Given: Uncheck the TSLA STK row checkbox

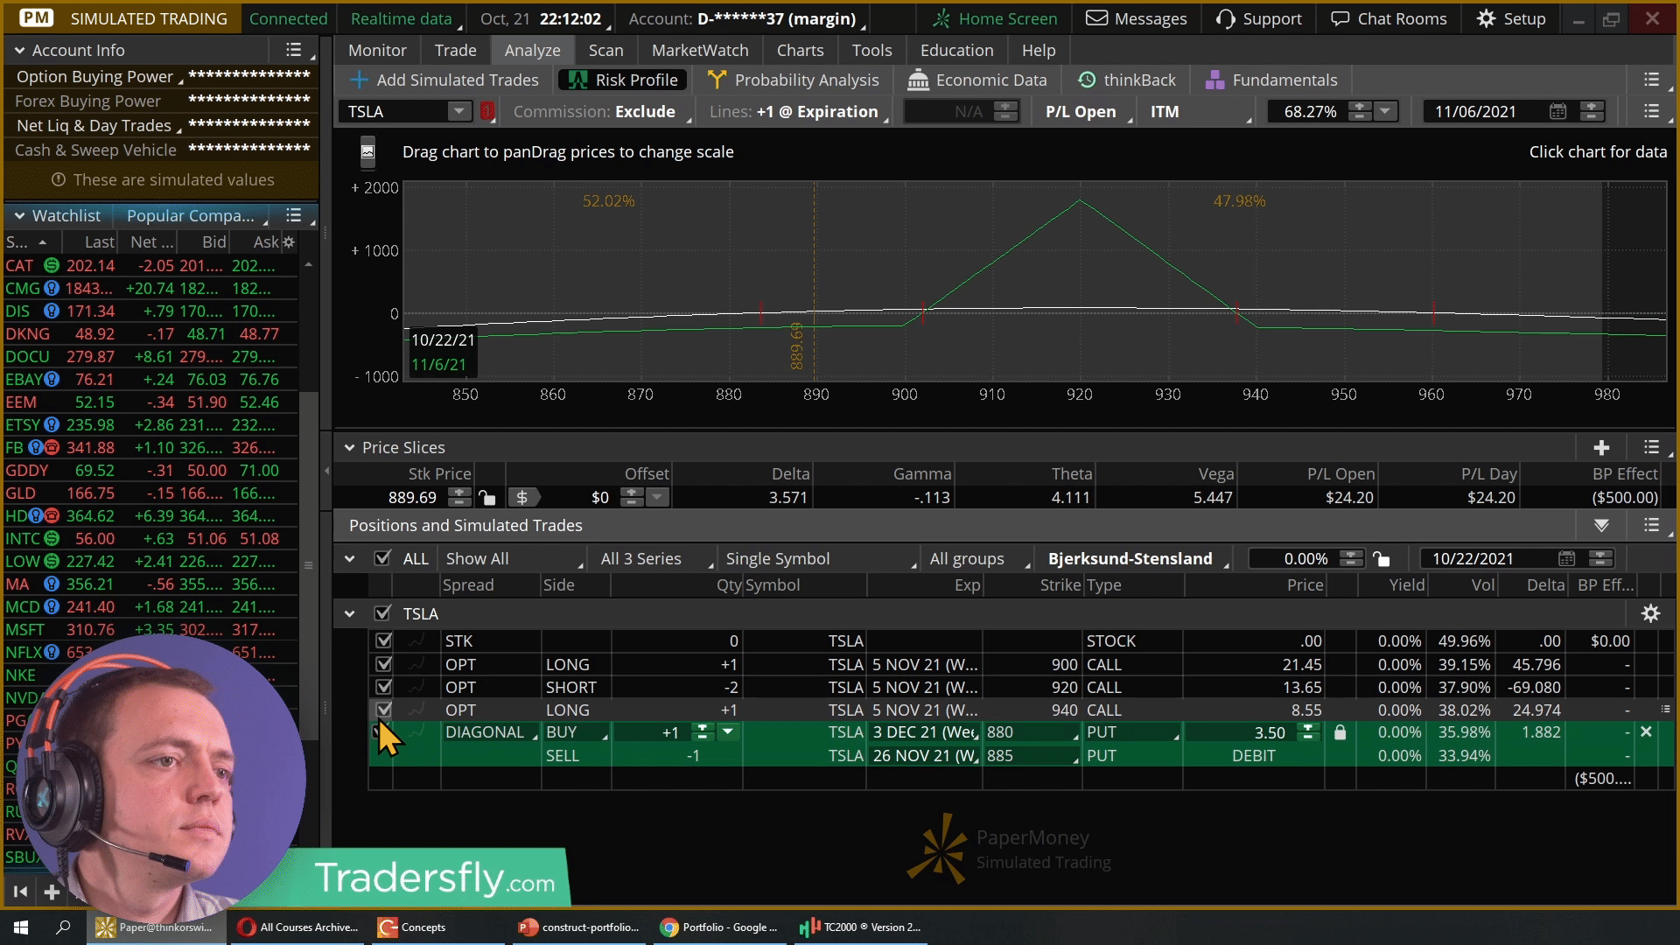Looking at the screenshot, I should pyautogui.click(x=383, y=640).
